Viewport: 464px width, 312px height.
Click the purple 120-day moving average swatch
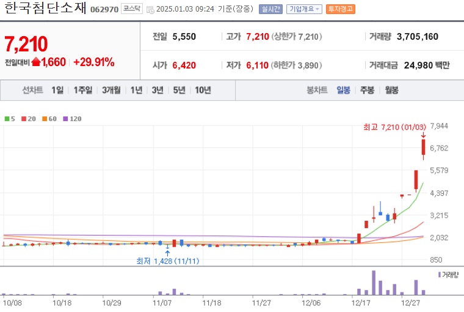(65, 119)
